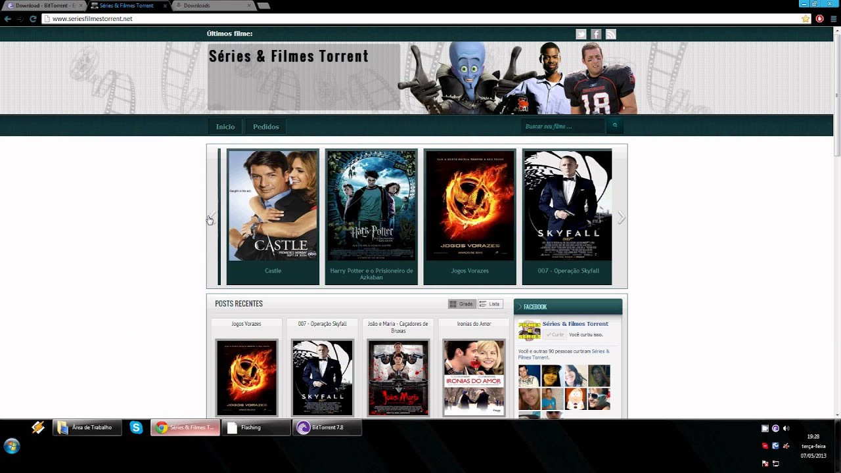Click the browser forward arrow
This screenshot has width=841, height=473.
pyautogui.click(x=20, y=19)
